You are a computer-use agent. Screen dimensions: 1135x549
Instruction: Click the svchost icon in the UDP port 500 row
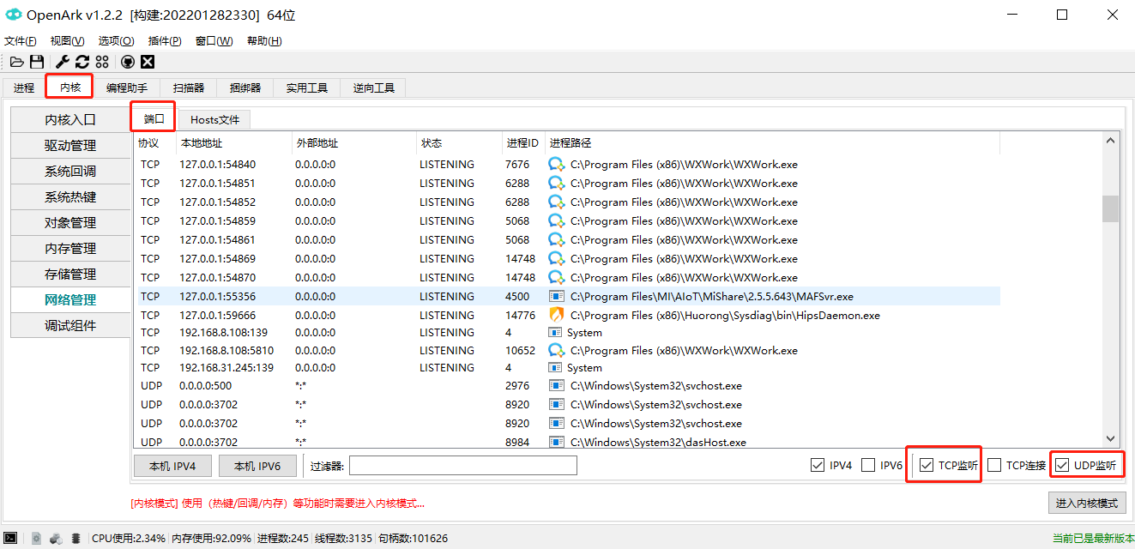click(x=556, y=386)
